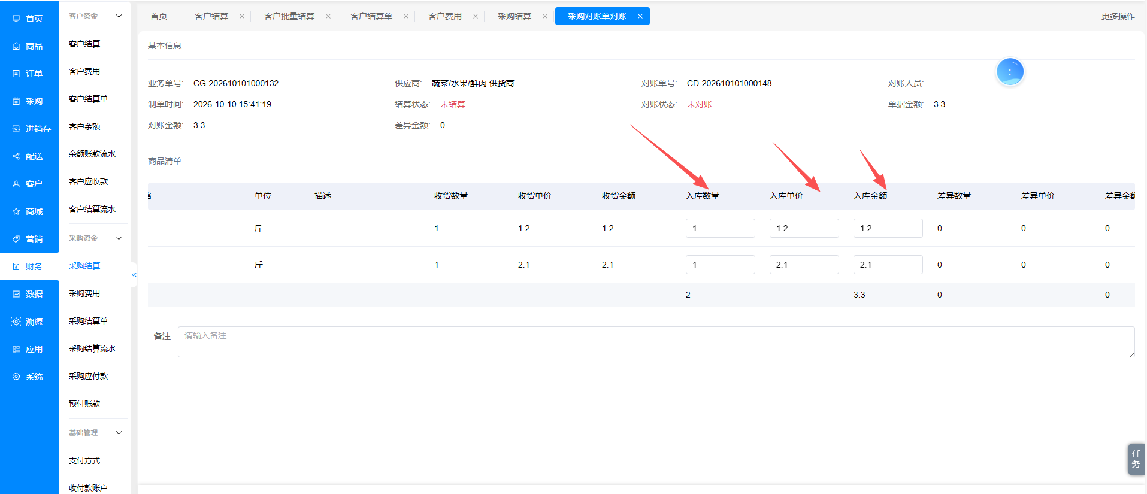Open the 商品 sidebar icon
This screenshot has height=494, width=1147.
coord(16,46)
